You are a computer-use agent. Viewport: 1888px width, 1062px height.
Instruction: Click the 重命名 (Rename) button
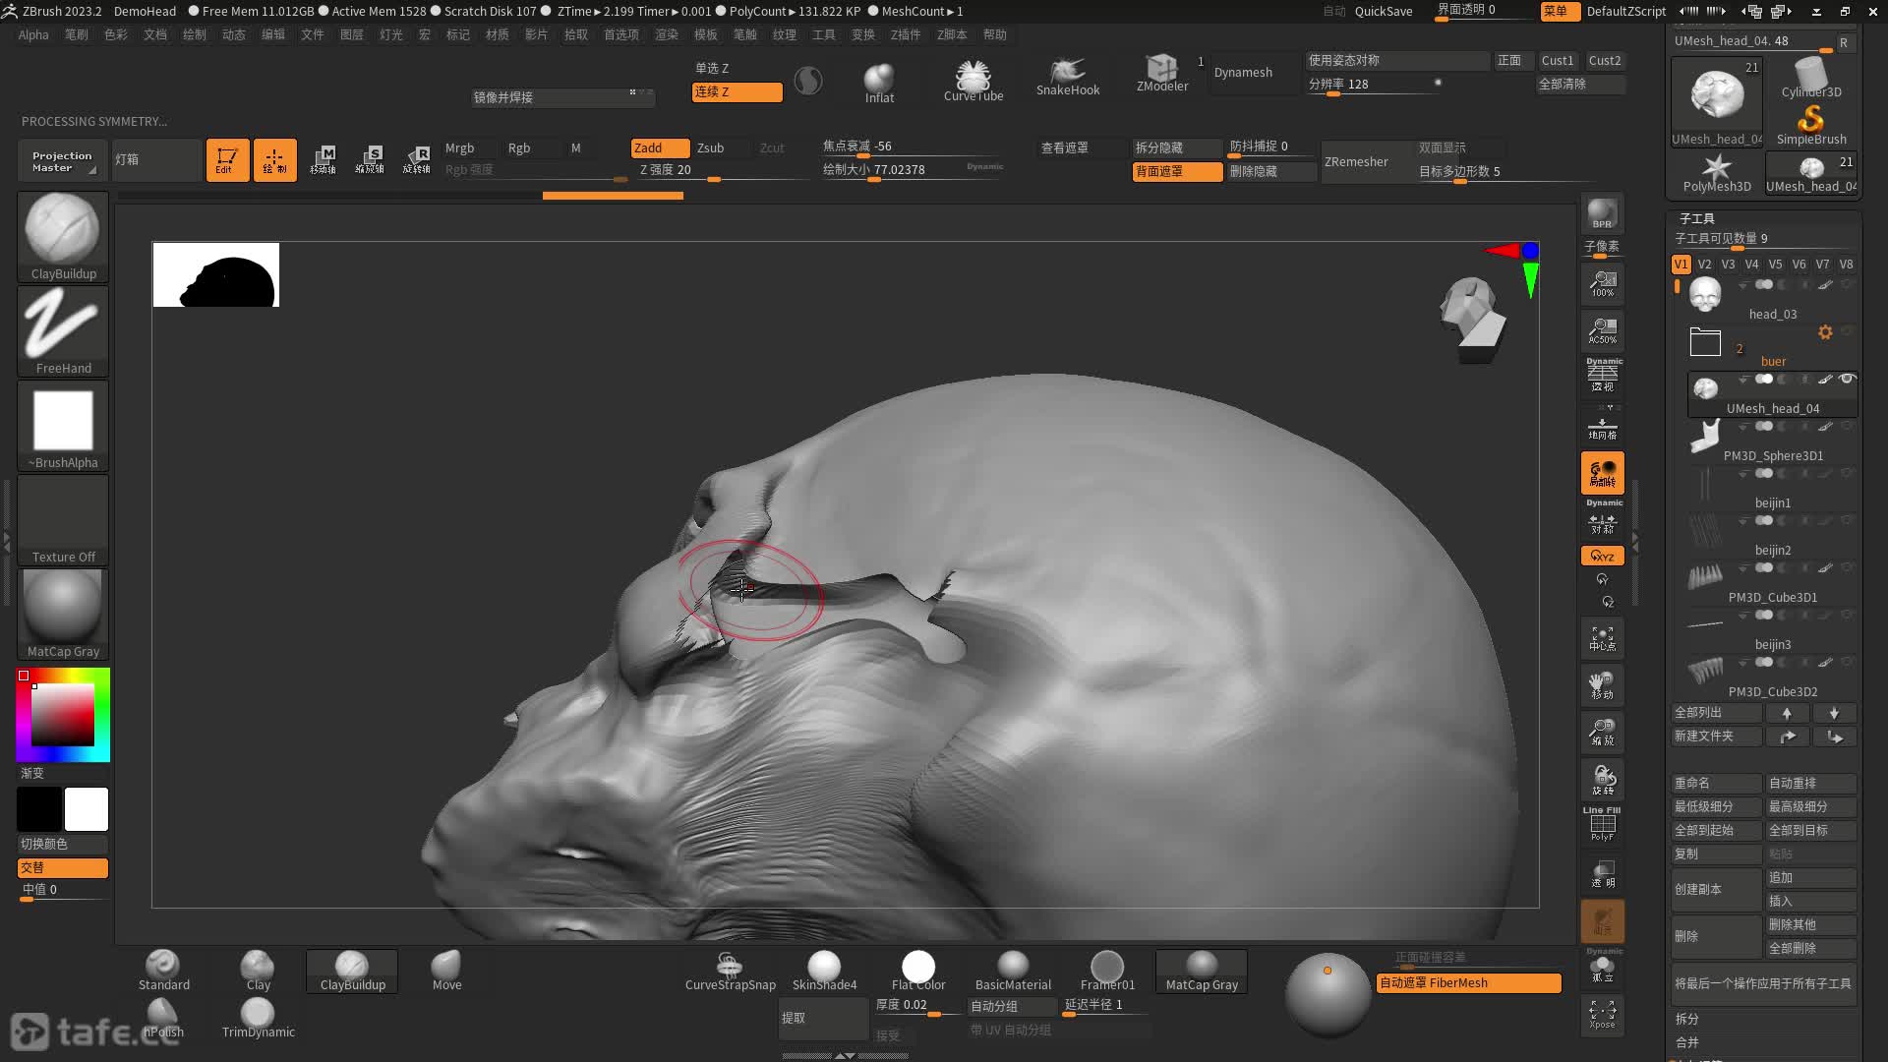(x=1716, y=783)
